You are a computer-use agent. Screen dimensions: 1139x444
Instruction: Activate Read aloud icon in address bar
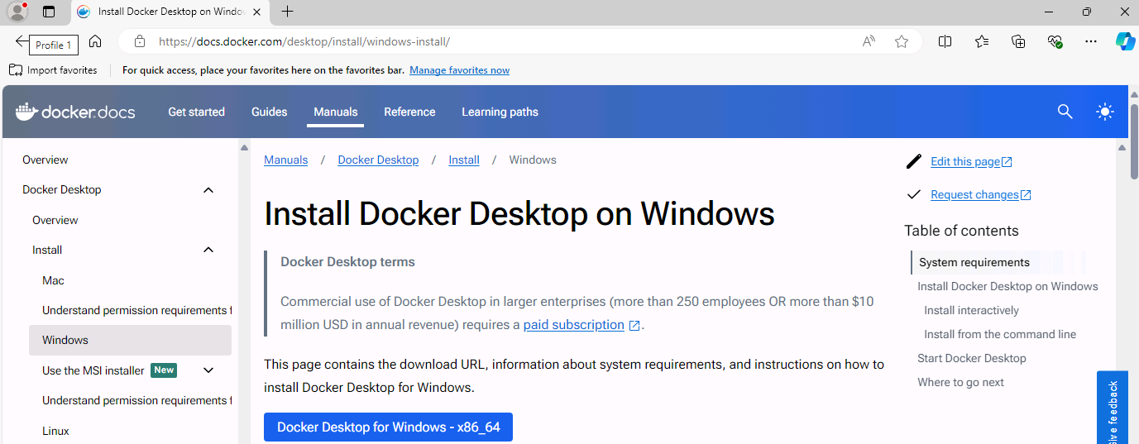[869, 41]
